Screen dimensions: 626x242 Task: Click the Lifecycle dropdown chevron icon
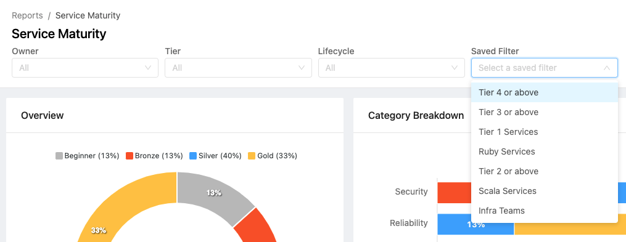click(455, 68)
